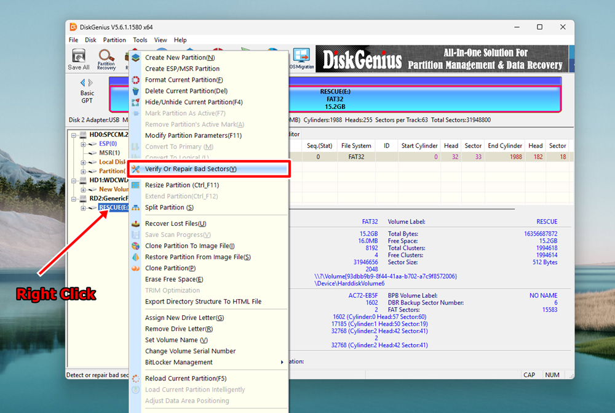This screenshot has height=413, width=615.
Task: Click the Create New Partition stack icon
Action: pos(136,57)
